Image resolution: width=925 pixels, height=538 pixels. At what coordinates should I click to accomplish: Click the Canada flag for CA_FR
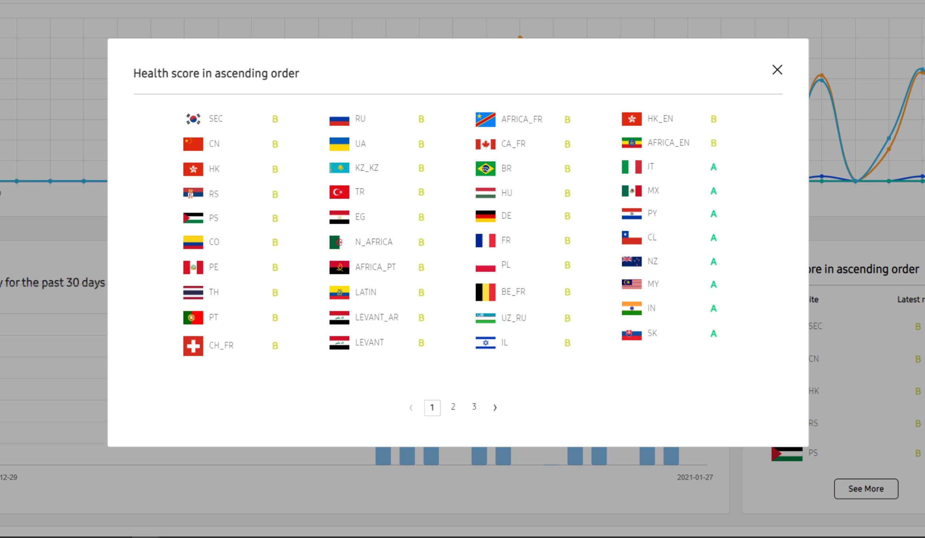485,144
